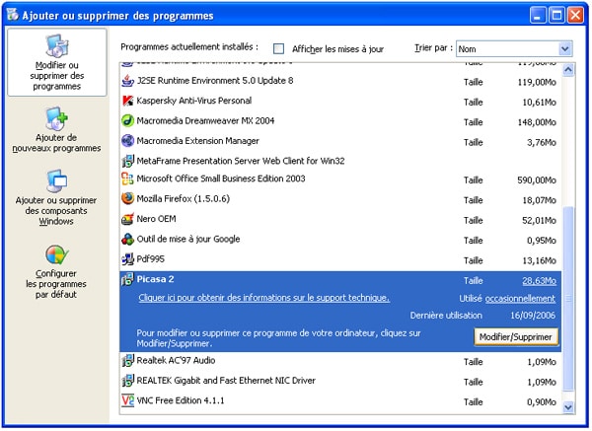Click the Mozilla Firefox icon
The image size is (592, 431).
pyautogui.click(x=128, y=198)
